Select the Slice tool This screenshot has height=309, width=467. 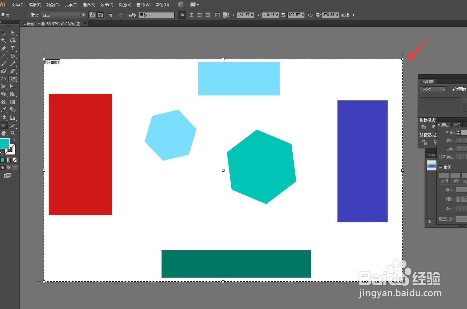tap(13, 126)
